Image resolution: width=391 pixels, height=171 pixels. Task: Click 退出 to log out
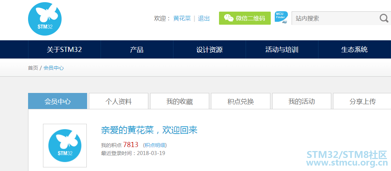[x=204, y=19]
